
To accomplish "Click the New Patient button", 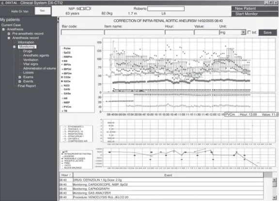I will point(255,9).
